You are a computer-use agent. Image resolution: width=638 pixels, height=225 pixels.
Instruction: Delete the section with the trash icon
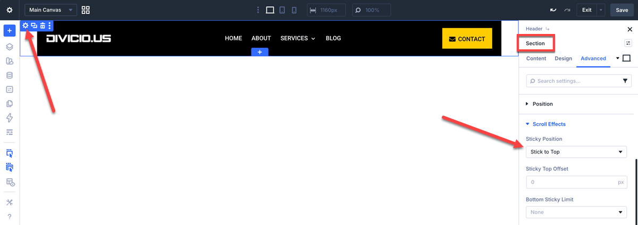point(43,25)
